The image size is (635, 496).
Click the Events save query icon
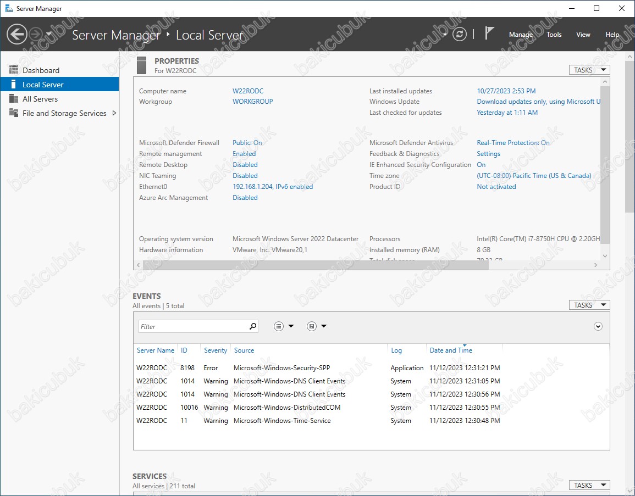point(311,326)
